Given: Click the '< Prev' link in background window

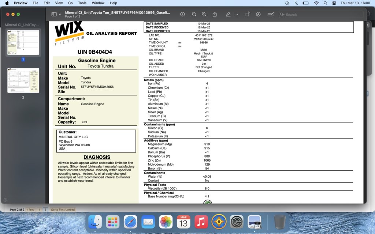Looking at the screenshot, I should pos(31,210).
